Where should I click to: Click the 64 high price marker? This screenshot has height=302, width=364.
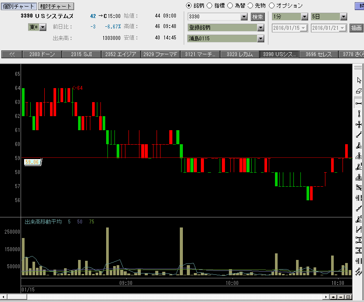[x=78, y=88]
